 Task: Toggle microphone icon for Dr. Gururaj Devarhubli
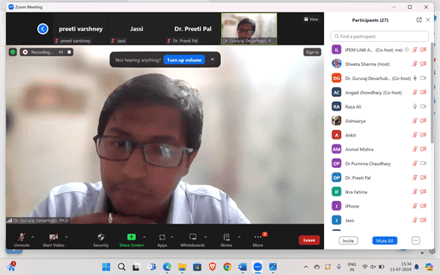pos(415,78)
